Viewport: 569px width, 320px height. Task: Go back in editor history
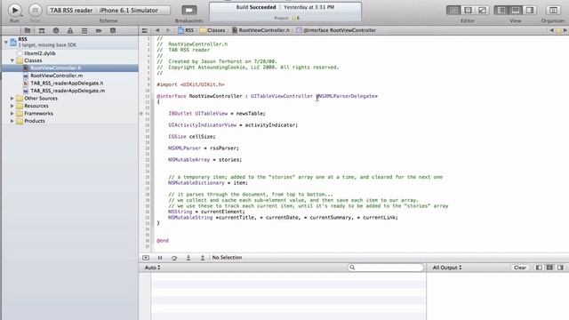click(157, 30)
